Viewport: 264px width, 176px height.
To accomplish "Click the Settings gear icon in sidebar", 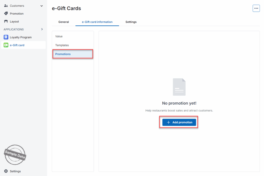I will click(6, 171).
